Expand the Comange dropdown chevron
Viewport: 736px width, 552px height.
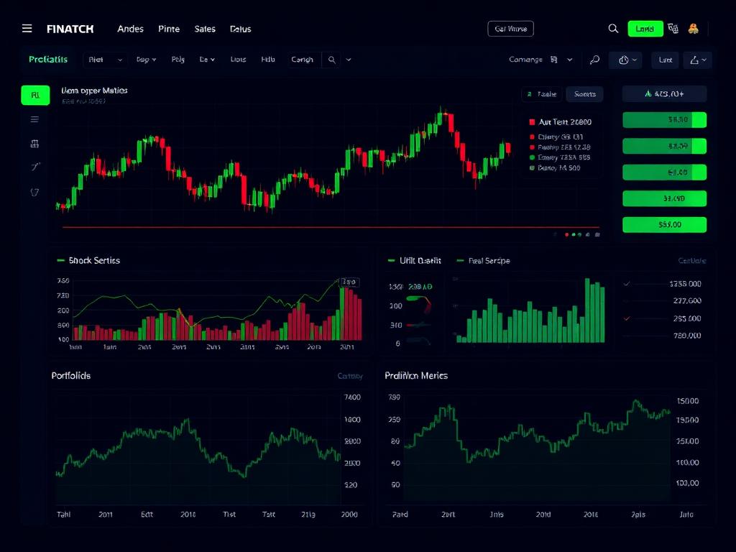[x=569, y=60]
